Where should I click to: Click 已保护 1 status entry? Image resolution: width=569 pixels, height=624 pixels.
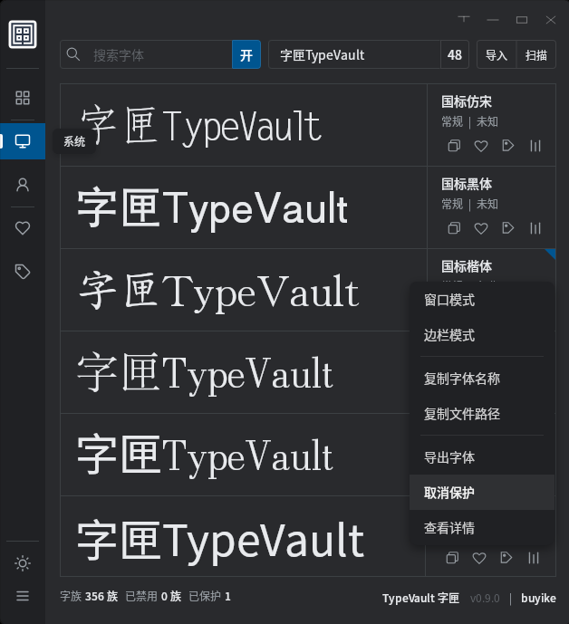click(x=210, y=596)
